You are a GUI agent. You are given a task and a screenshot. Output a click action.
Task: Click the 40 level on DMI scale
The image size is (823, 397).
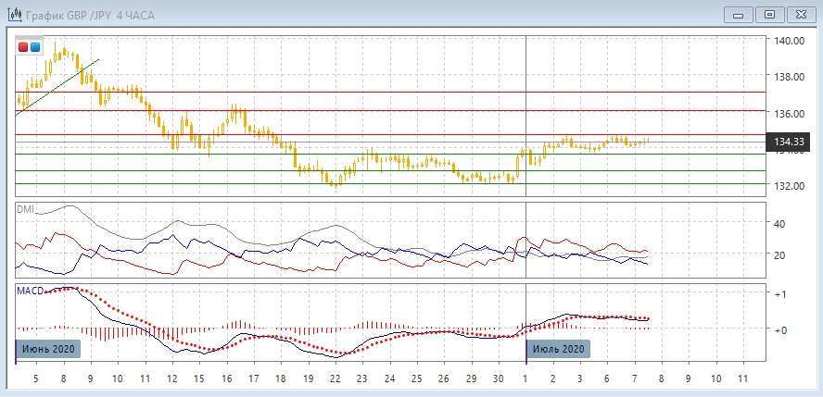pos(779,224)
